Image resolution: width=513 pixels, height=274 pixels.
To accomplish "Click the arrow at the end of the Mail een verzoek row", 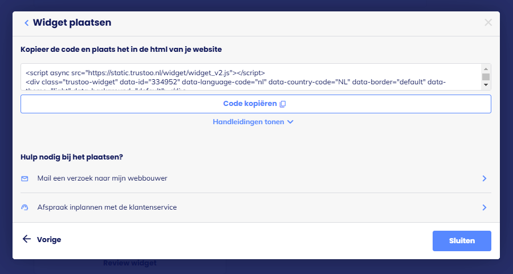I will [484, 178].
